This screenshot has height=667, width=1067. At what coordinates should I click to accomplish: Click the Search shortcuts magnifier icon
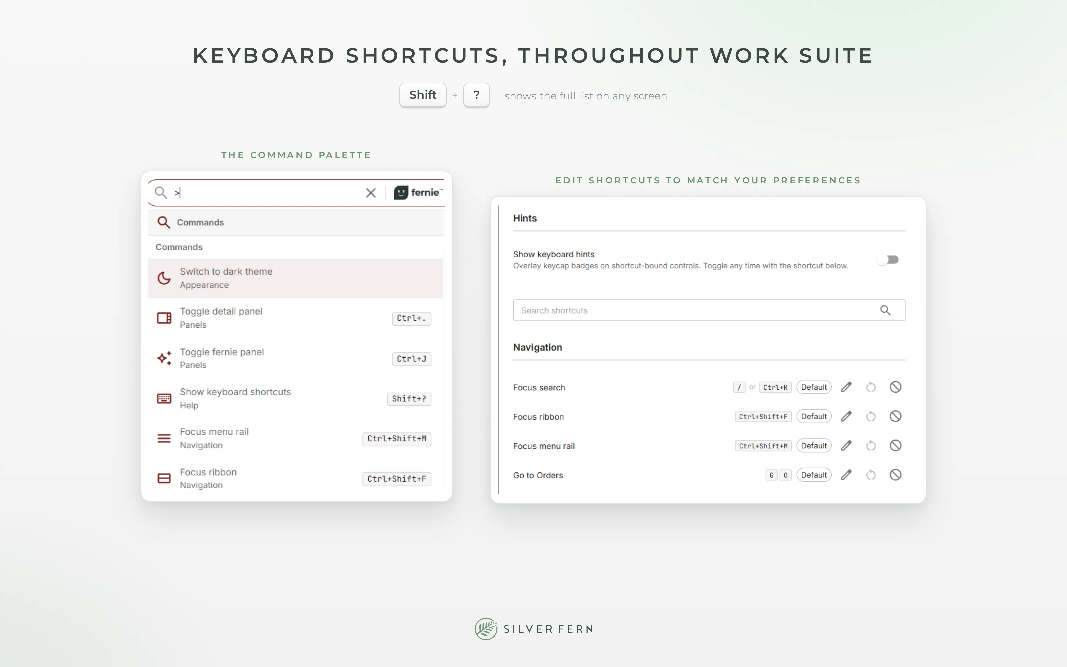coord(885,310)
